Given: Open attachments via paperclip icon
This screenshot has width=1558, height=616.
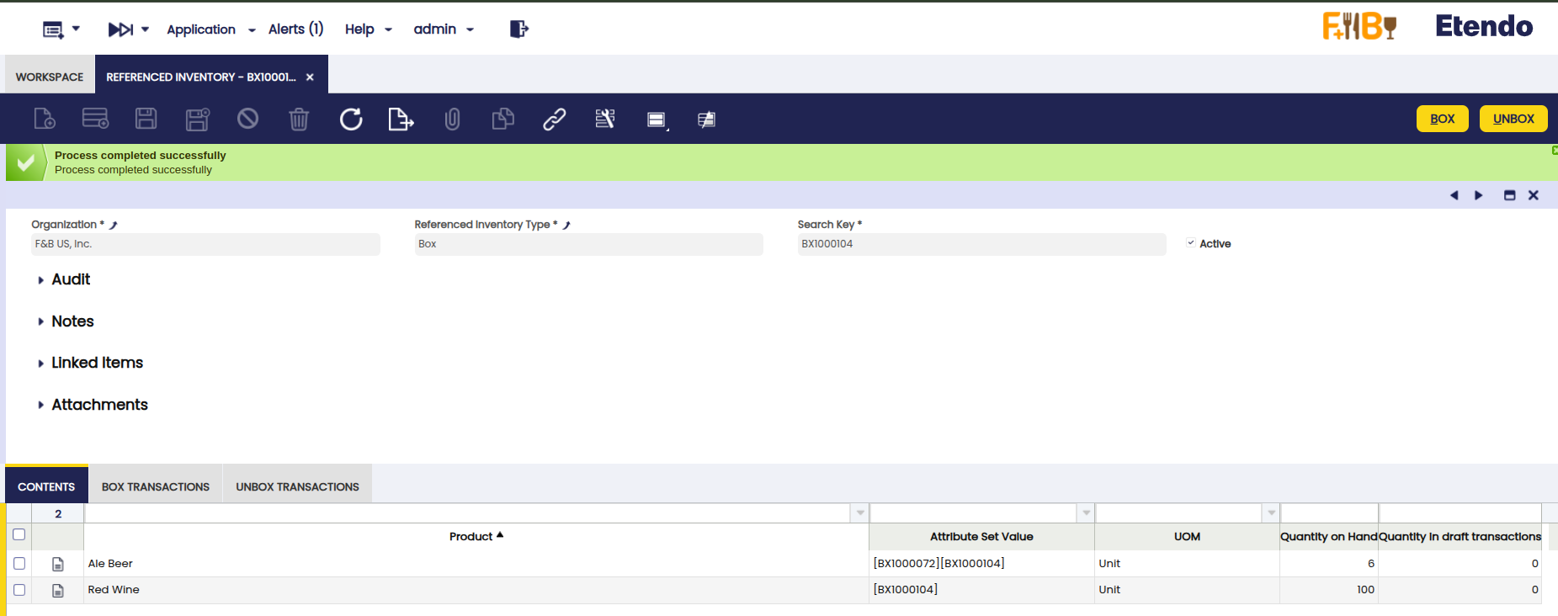Looking at the screenshot, I should [452, 119].
